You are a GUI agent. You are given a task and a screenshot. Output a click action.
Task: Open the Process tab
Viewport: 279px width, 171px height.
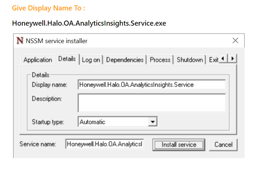[160, 60]
